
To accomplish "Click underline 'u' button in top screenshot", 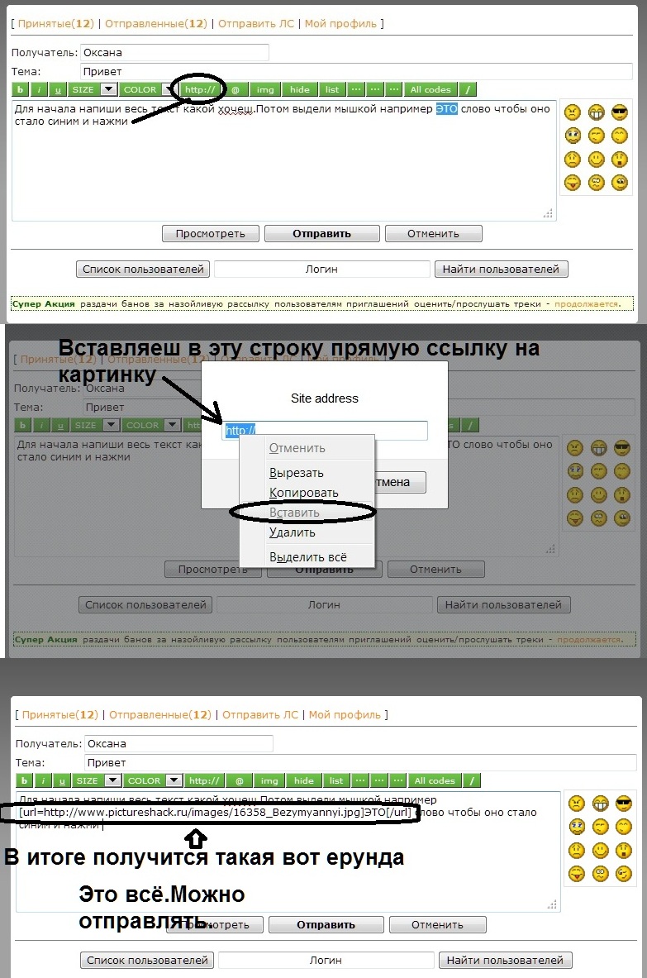I will click(x=58, y=90).
